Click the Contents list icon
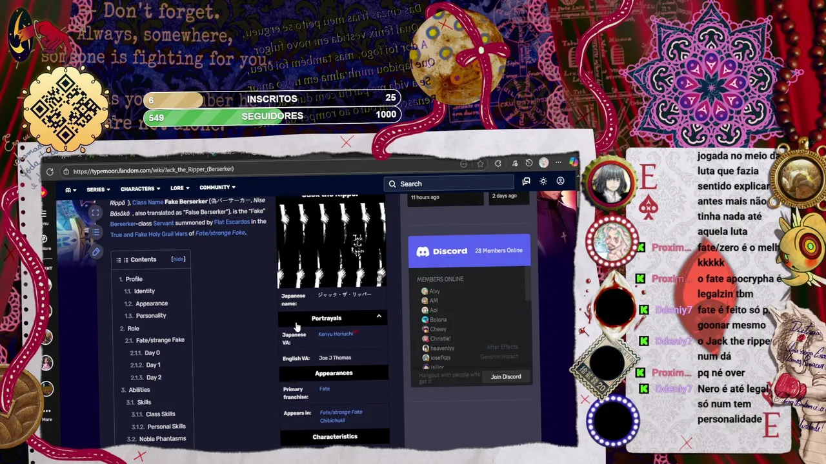The width and height of the screenshot is (826, 464). pos(123,260)
